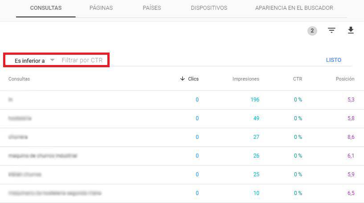Switch to the Consultas tab
The width and height of the screenshot is (364, 203).
coord(45,8)
